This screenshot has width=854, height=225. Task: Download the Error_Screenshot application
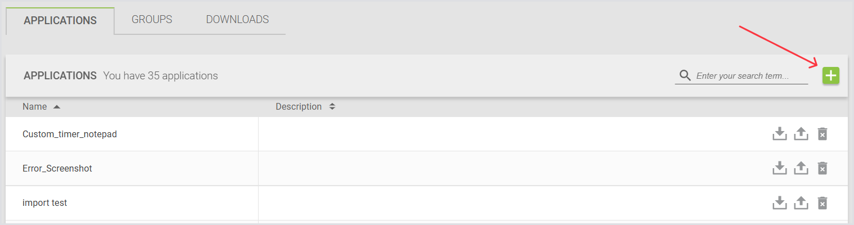(x=779, y=168)
